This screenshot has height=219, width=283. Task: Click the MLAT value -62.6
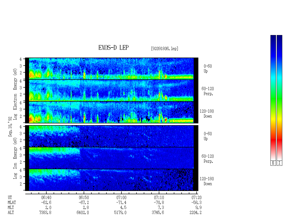pos(46,202)
